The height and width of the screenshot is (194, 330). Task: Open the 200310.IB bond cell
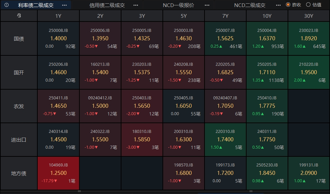click(x=184, y=140)
